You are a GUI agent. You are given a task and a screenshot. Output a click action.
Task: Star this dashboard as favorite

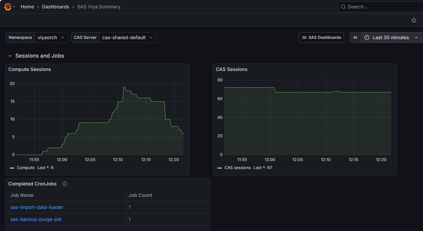click(414, 20)
